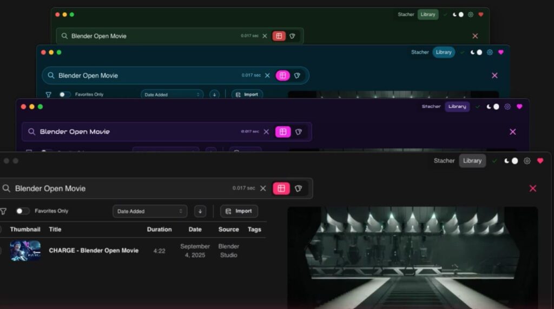Screen dimensions: 554x309
Task: Close the preview with the pink X in front window
Action: tap(533, 189)
